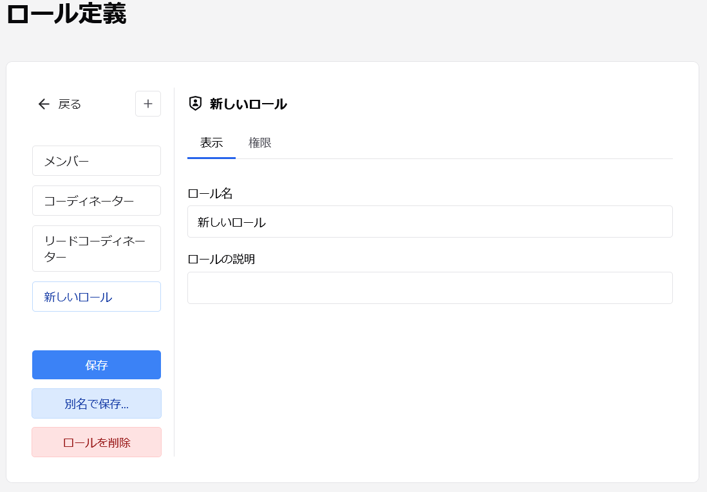Click the 戻る link
The height and width of the screenshot is (492, 707).
click(68, 104)
